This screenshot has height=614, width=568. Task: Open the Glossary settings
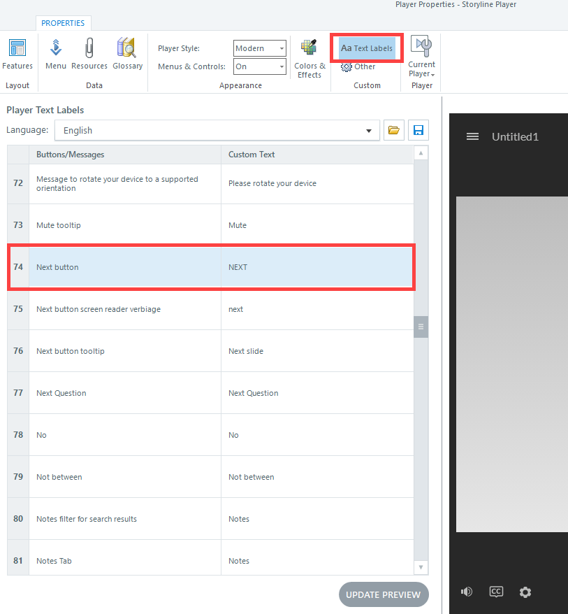(x=127, y=55)
